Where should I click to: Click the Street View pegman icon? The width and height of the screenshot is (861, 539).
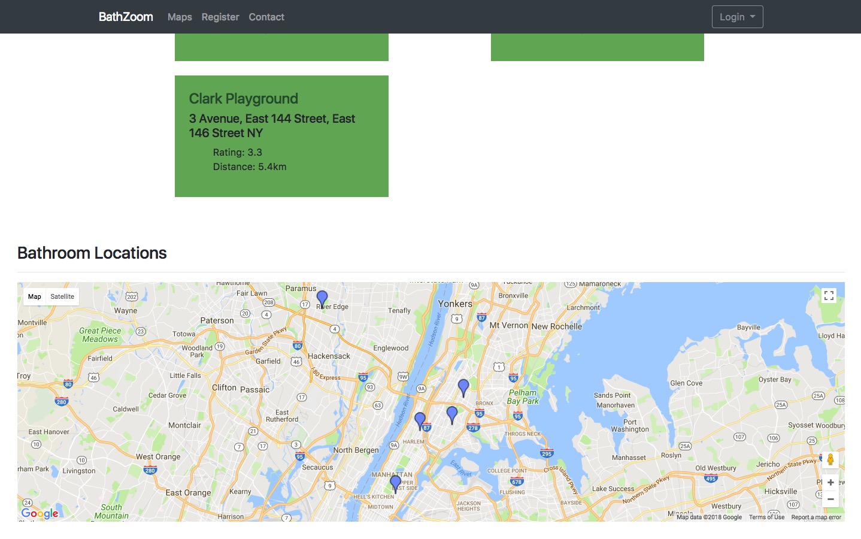coord(830,460)
